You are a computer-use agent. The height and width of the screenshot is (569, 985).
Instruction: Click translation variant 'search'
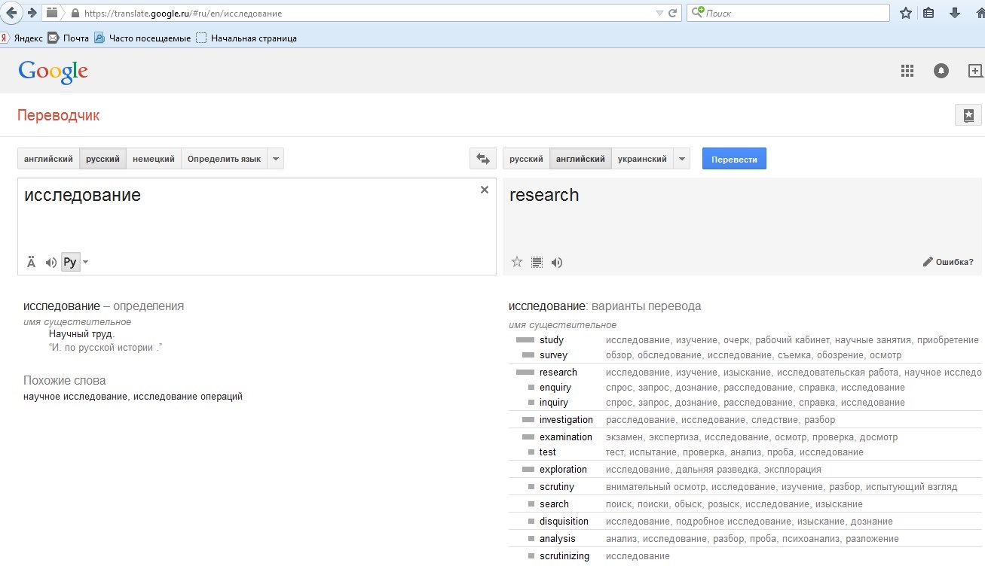[x=554, y=504]
